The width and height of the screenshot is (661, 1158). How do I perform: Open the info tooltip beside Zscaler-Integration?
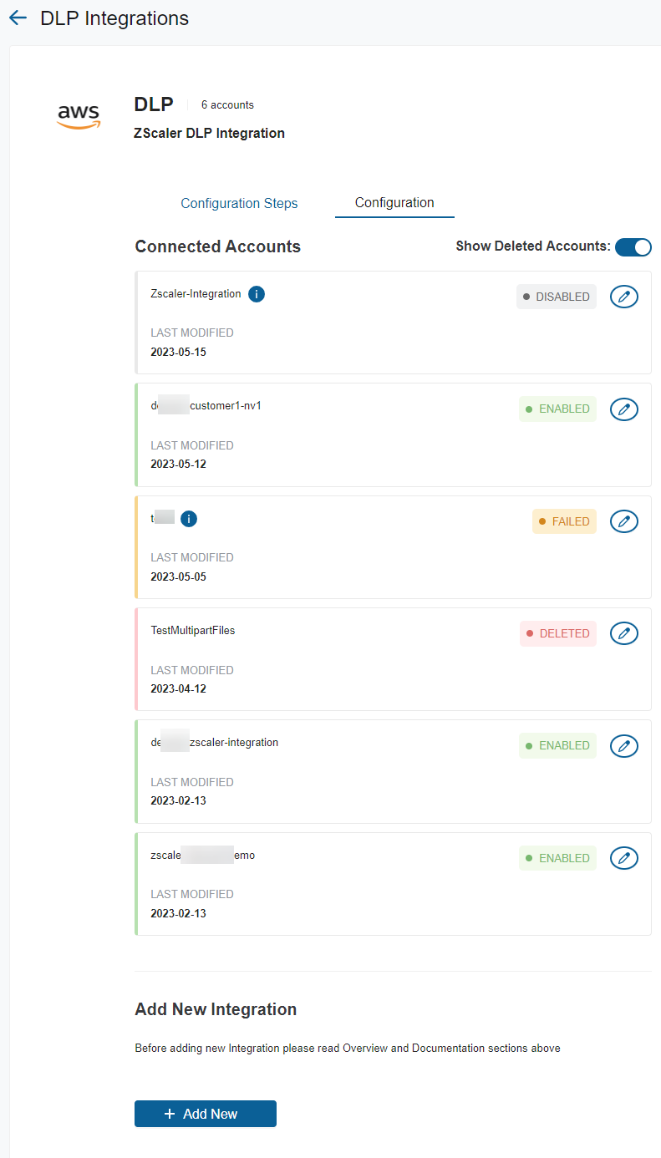pyautogui.click(x=257, y=294)
